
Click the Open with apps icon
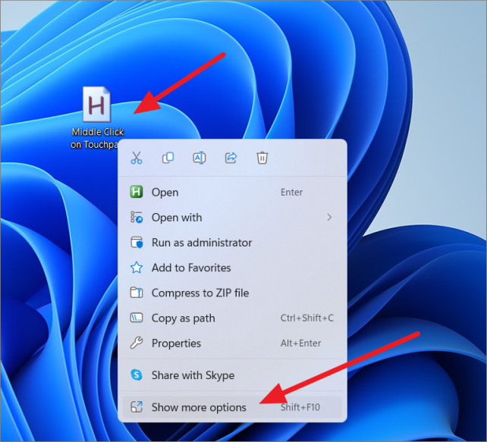tap(137, 218)
